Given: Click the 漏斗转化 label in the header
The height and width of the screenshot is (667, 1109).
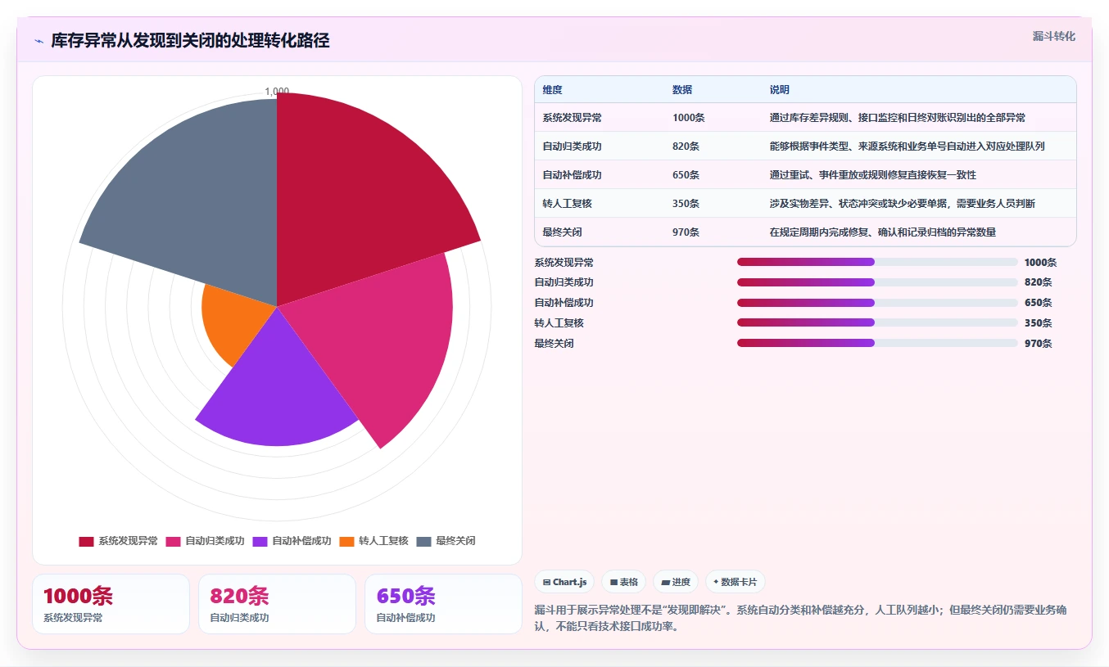Looking at the screenshot, I should [x=1053, y=36].
